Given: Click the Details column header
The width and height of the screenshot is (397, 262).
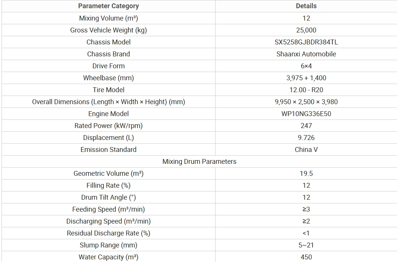Looking at the screenshot, I should [306, 6].
